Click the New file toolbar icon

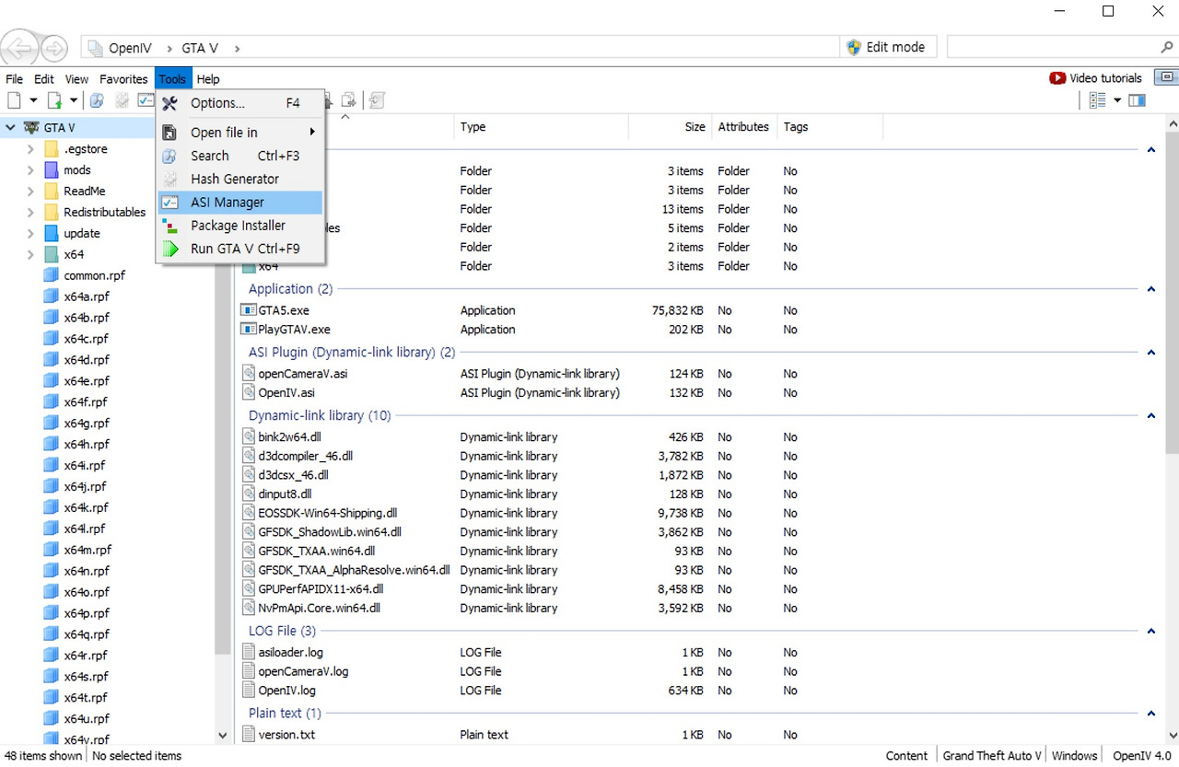[14, 100]
